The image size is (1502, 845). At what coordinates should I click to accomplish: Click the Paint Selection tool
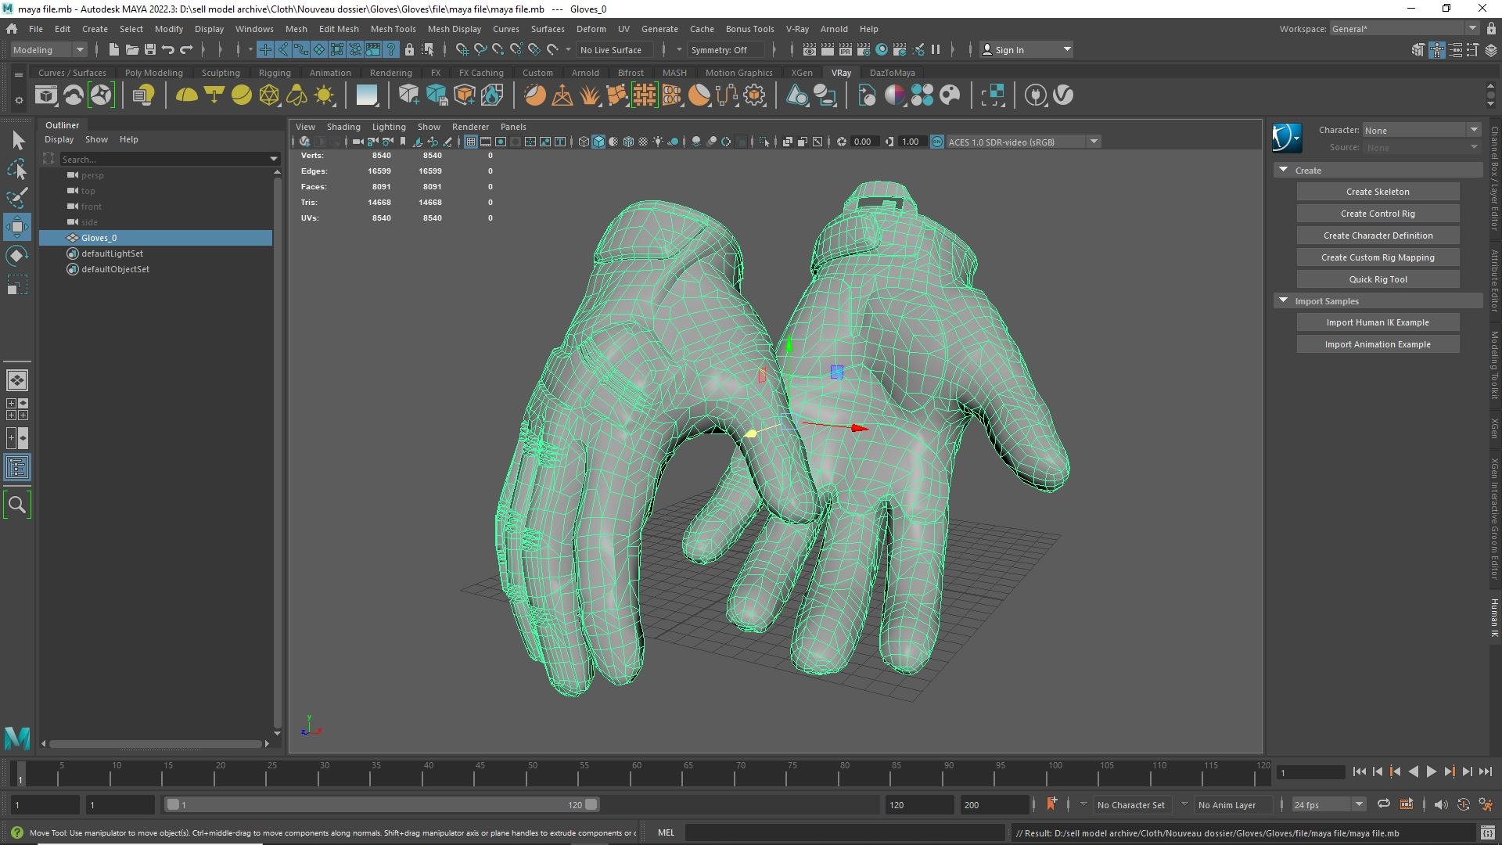point(17,197)
